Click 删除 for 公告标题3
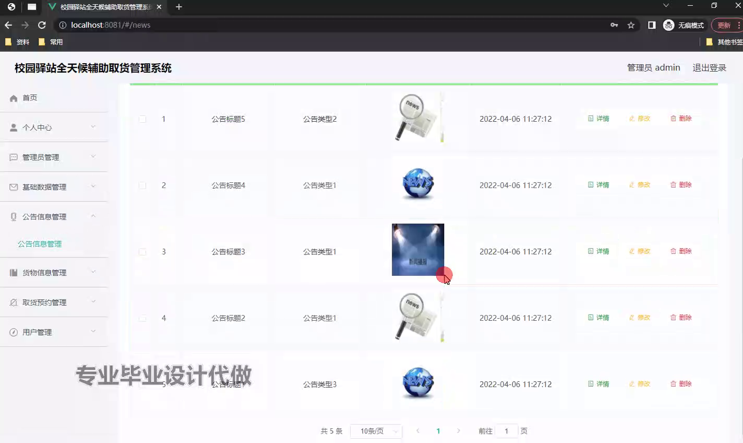This screenshot has width=743, height=443. [x=681, y=251]
